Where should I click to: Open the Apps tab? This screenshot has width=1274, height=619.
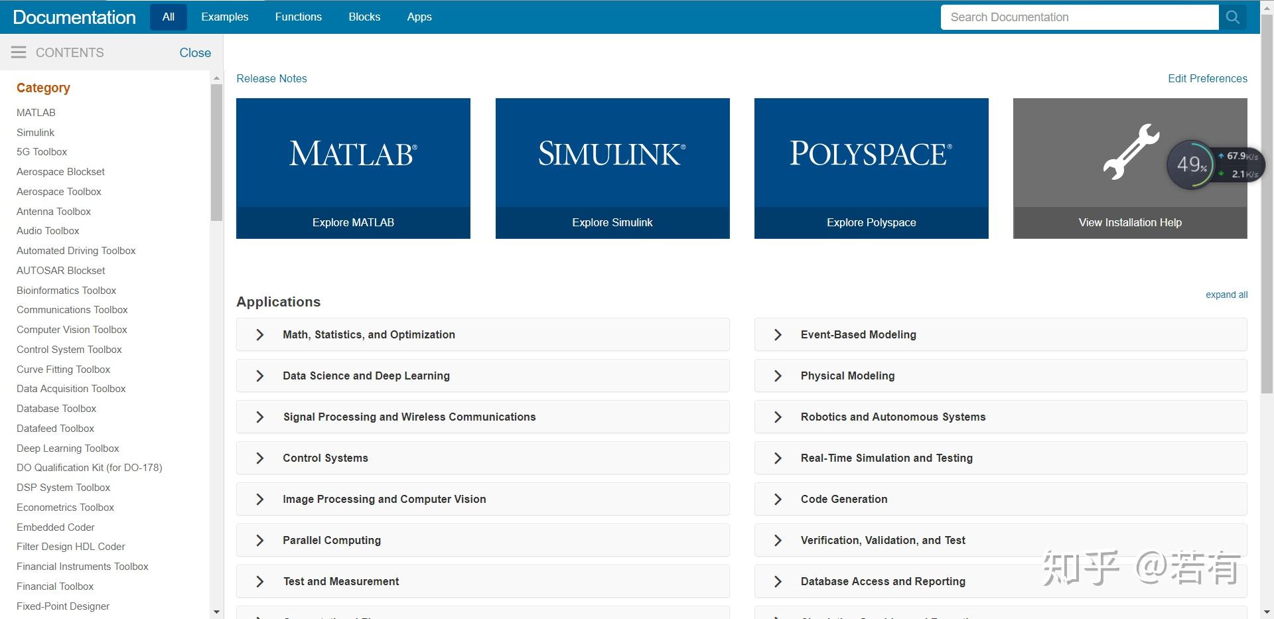tap(419, 17)
